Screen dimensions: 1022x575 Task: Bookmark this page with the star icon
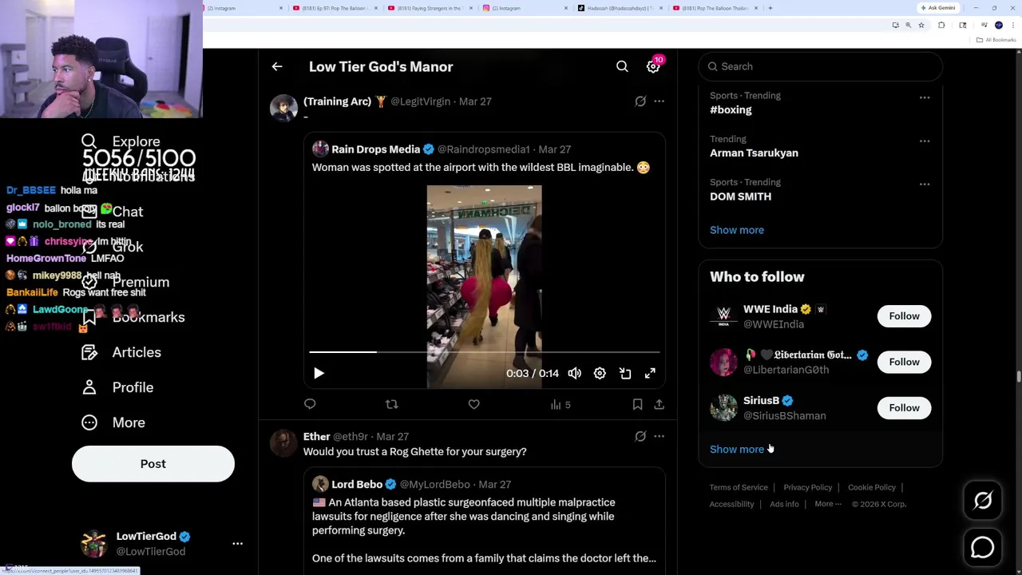pyautogui.click(x=921, y=26)
